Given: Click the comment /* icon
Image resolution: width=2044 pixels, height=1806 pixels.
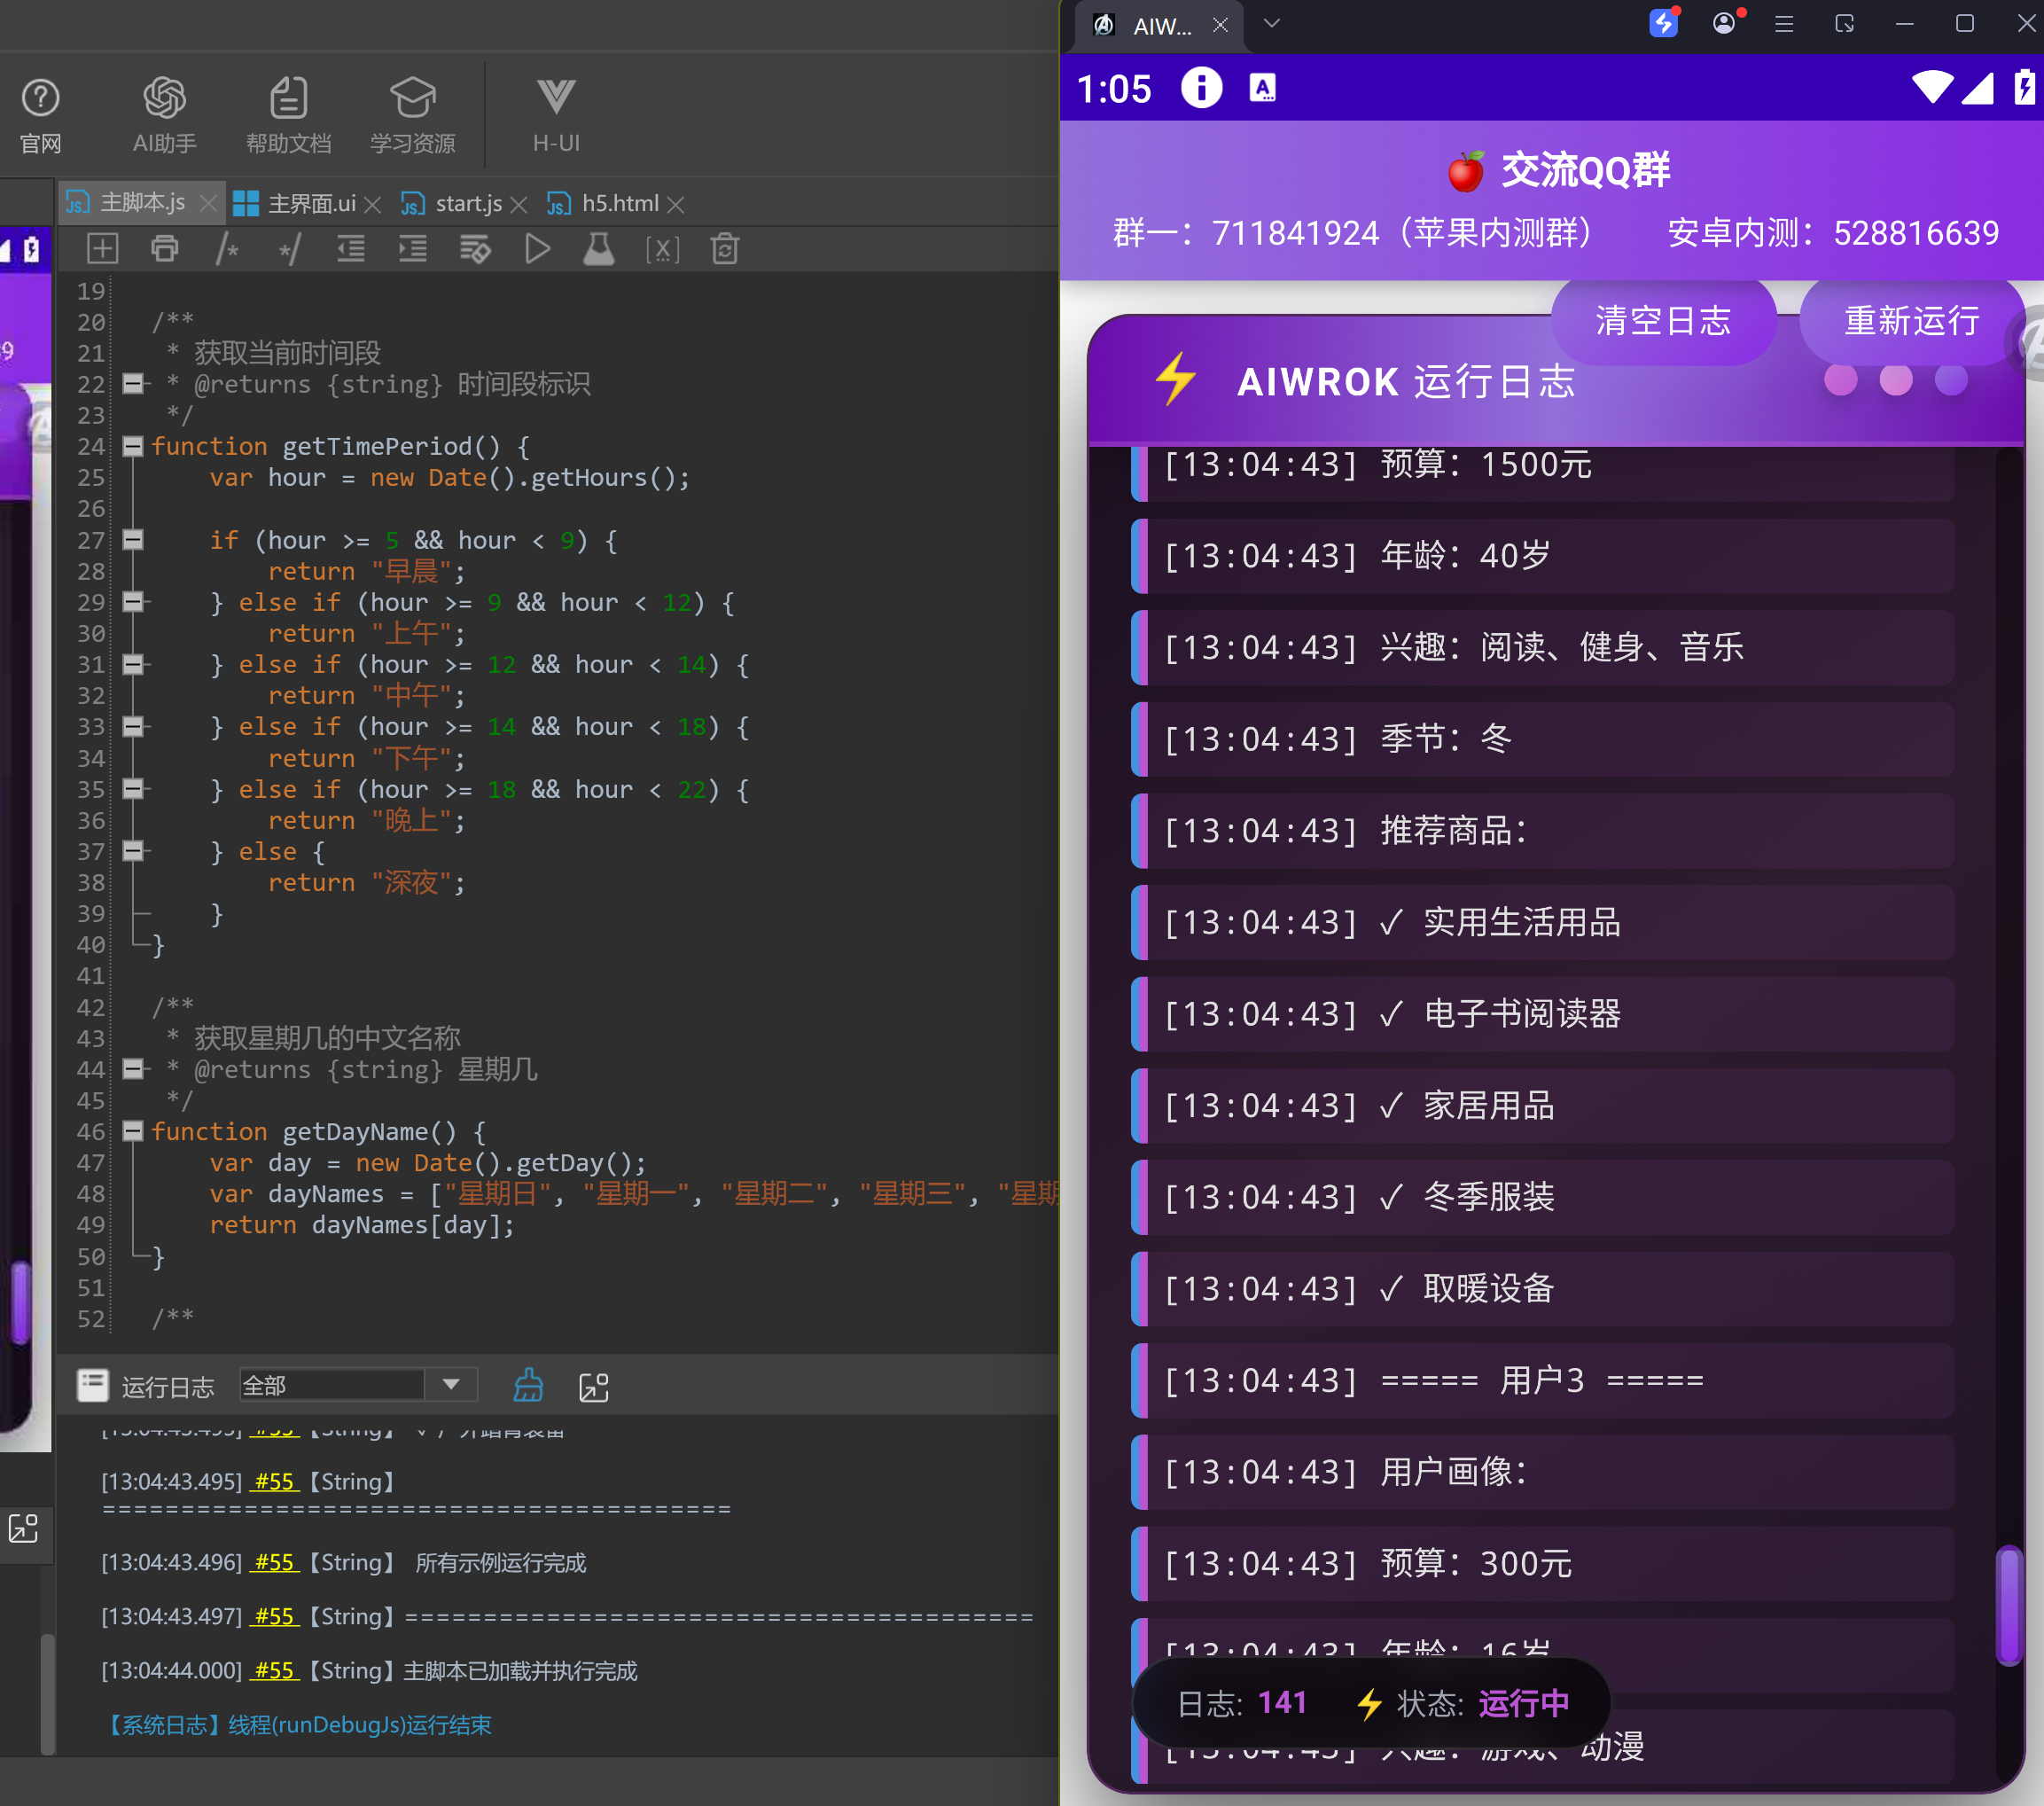Looking at the screenshot, I should click(x=227, y=248).
